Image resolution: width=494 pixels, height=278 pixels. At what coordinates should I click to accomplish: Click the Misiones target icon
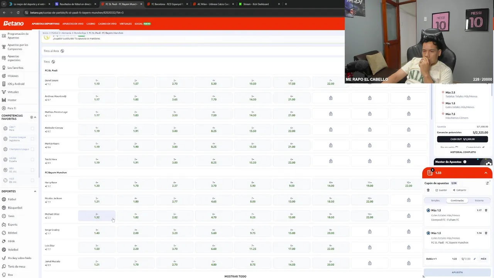pos(3,76)
